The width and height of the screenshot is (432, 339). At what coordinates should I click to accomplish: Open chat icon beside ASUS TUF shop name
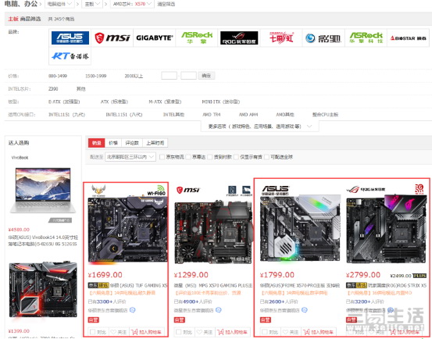point(133,310)
